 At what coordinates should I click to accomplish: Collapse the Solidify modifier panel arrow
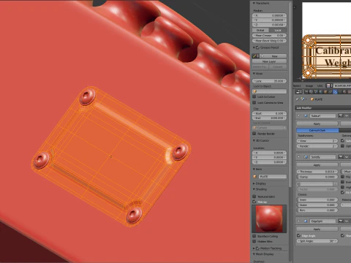coord(298,157)
